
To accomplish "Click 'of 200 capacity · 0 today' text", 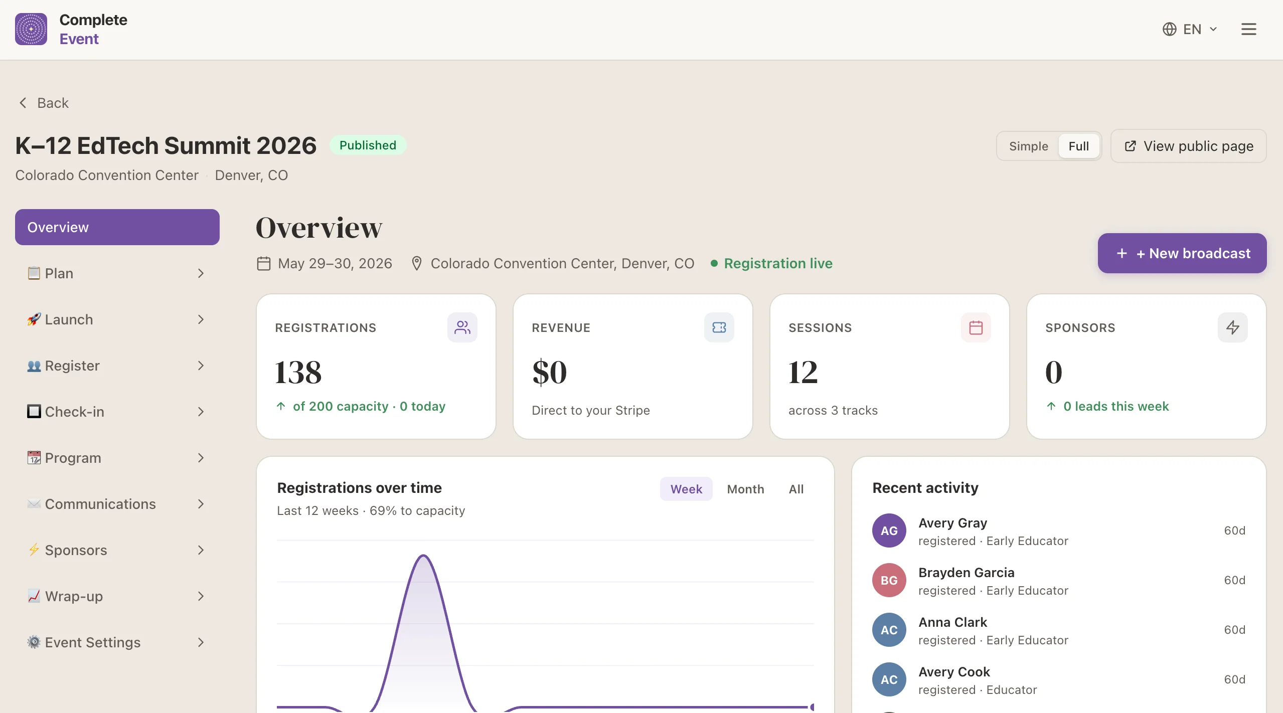I will pos(369,406).
